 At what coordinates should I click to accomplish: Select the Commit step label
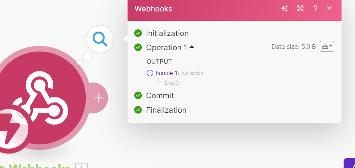160,95
